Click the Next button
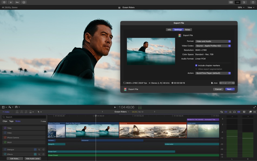 [230, 89]
